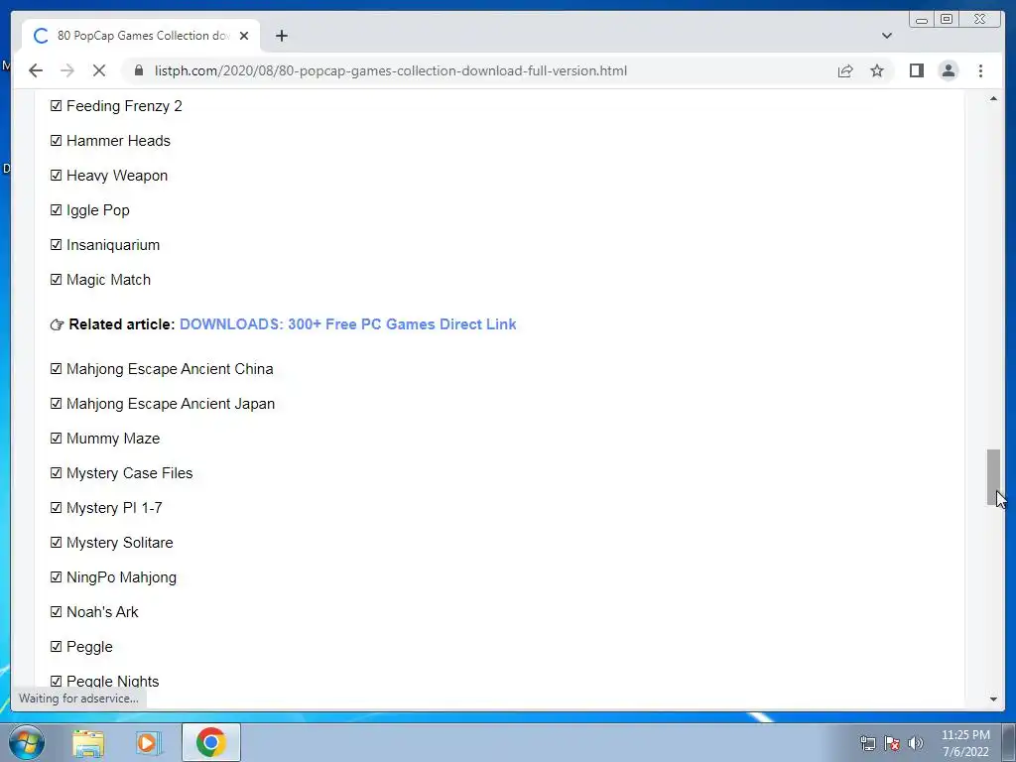
Task: Open the Windows Start menu
Action: pyautogui.click(x=26, y=742)
